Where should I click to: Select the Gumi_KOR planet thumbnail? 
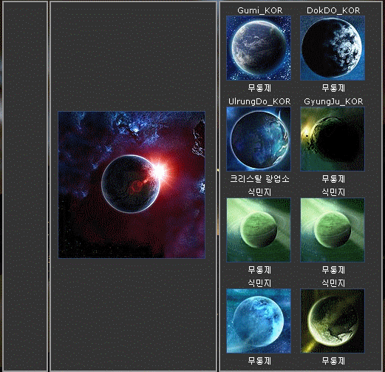pyautogui.click(x=259, y=48)
